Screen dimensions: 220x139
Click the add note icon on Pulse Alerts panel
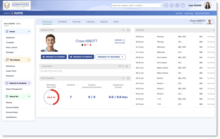[x=120, y=66]
